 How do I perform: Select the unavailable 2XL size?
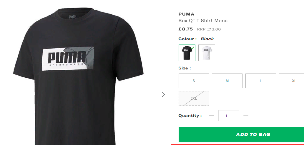point(194,98)
